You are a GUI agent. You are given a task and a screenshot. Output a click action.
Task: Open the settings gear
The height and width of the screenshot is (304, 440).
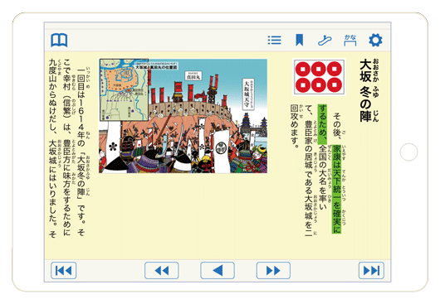[375, 40]
